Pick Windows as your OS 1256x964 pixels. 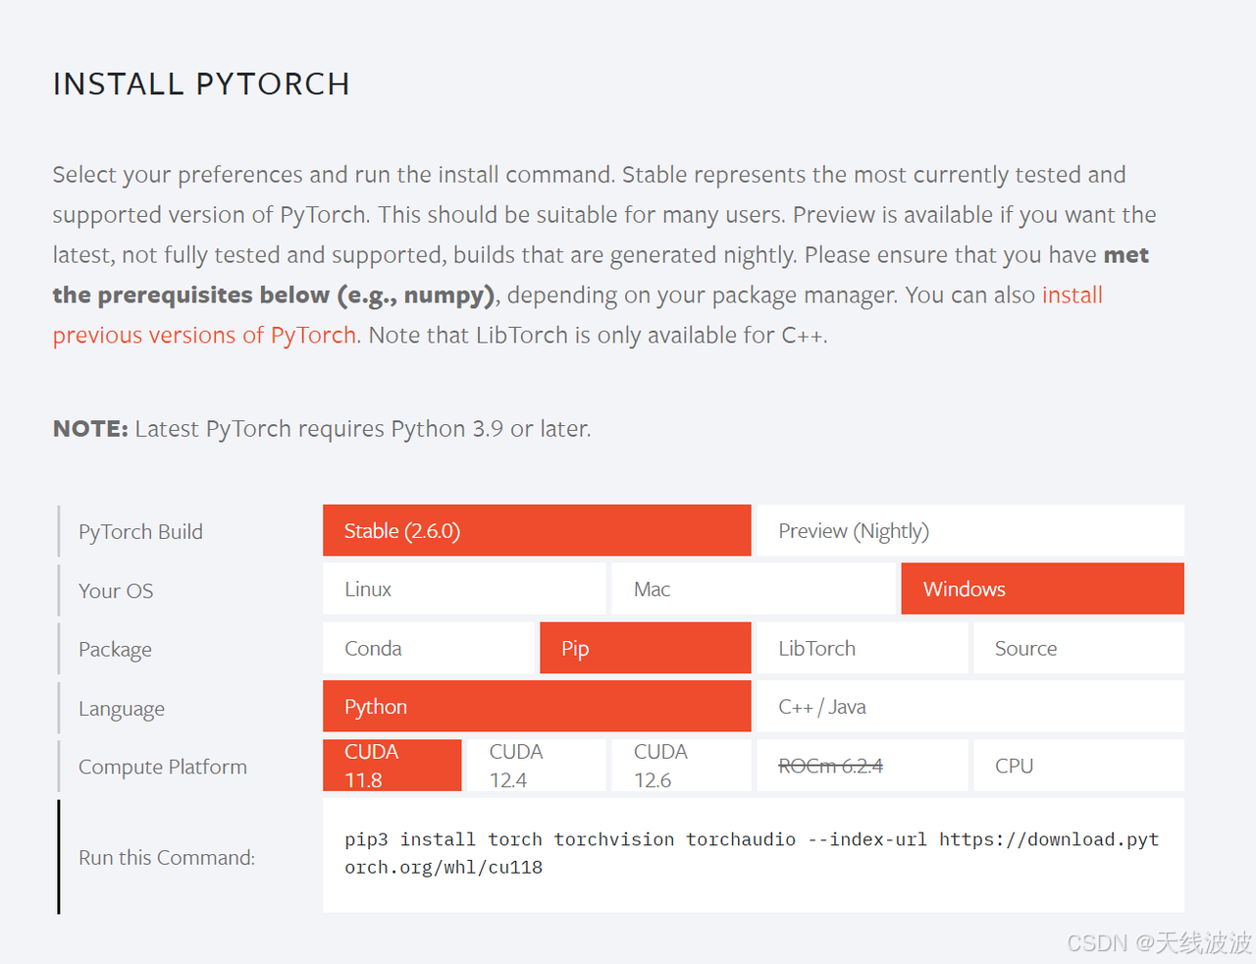point(1042,588)
